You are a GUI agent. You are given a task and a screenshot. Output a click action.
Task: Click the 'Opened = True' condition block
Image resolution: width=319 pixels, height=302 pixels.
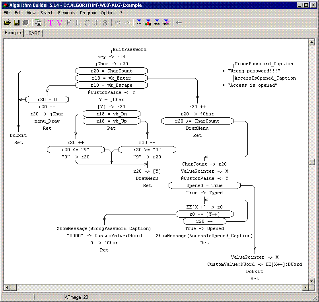coord(204,185)
